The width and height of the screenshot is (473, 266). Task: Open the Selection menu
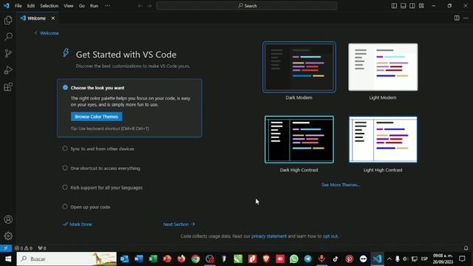(50, 6)
